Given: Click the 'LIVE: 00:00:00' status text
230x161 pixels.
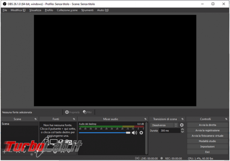Looking at the screenshot, I should click(x=149, y=159).
